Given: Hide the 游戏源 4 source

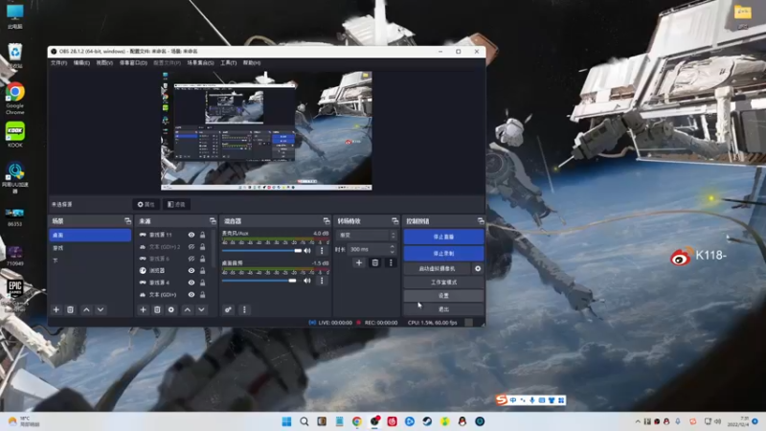Looking at the screenshot, I should pyautogui.click(x=191, y=283).
